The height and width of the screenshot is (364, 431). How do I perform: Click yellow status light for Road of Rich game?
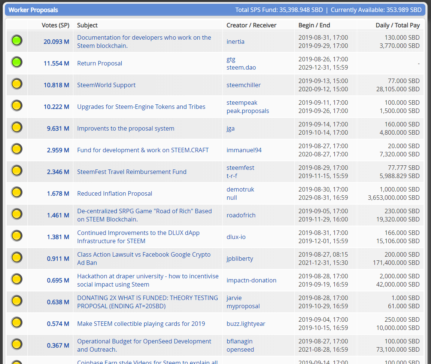point(17,214)
